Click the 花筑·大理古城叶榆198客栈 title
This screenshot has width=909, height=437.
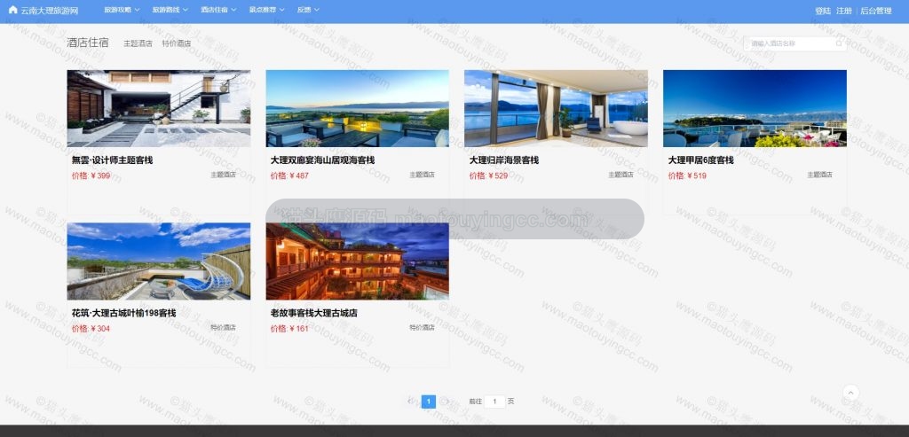124,313
